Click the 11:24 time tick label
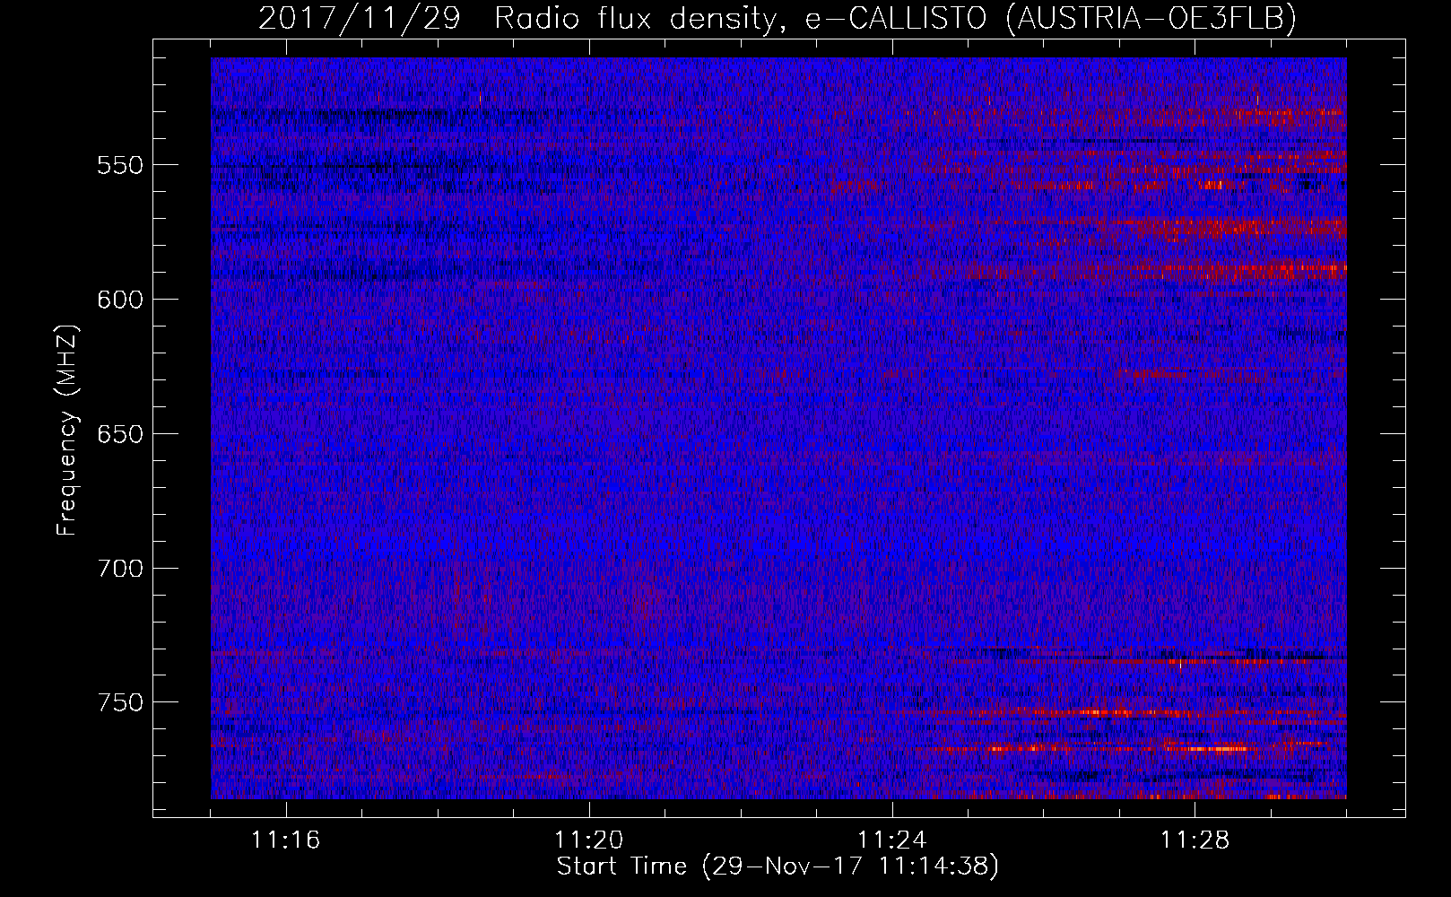 click(892, 840)
